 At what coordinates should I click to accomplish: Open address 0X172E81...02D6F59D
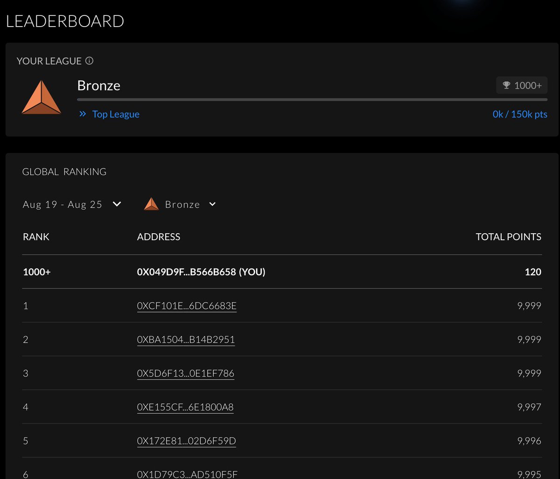[186, 441]
